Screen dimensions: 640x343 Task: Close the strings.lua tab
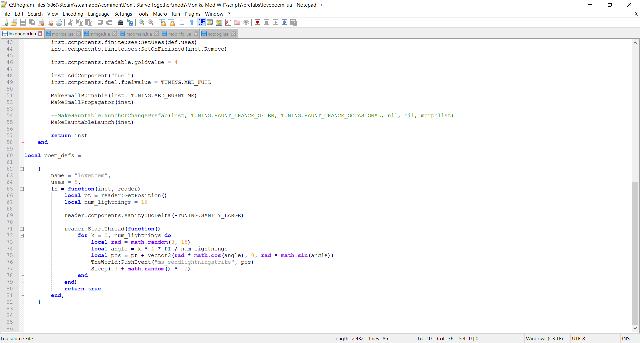coord(115,34)
